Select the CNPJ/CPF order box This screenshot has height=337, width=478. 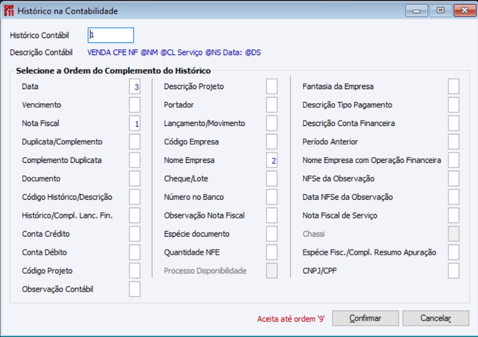454,271
